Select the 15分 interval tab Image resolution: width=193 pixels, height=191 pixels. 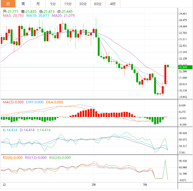click(68, 4)
